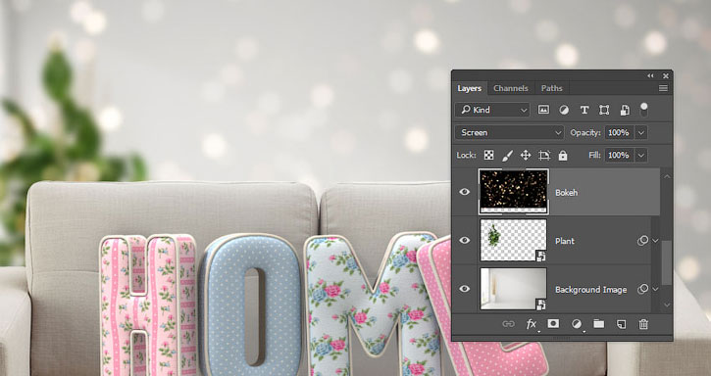The height and width of the screenshot is (376, 711).
Task: Lock transparent pixels icon
Action: click(x=488, y=156)
